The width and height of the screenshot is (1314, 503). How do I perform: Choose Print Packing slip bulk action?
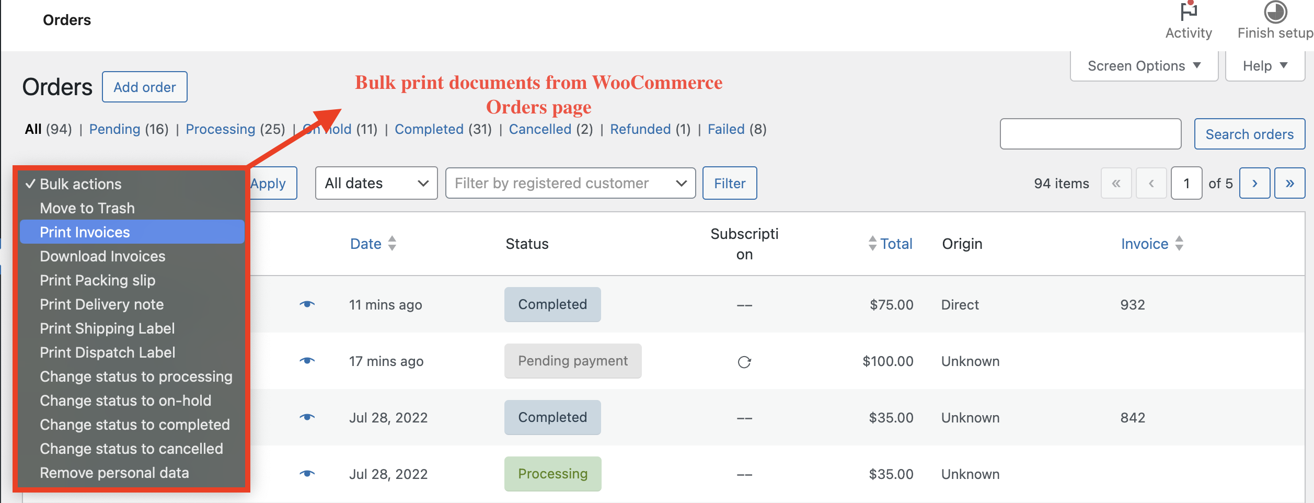click(x=132, y=280)
